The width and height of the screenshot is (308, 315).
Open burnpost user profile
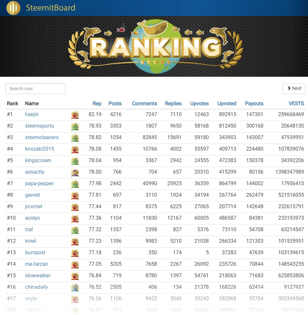pos(35,253)
